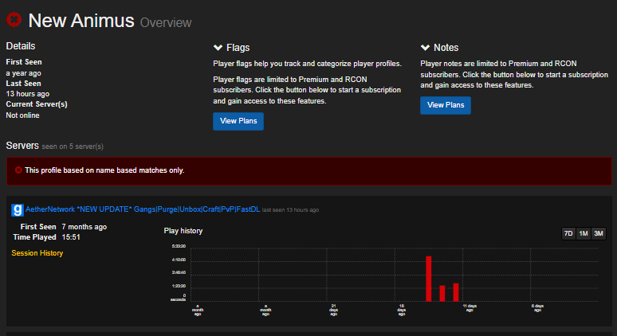The width and height of the screenshot is (617, 336).
Task: Click the rightmost red bar in chart
Action: click(456, 291)
